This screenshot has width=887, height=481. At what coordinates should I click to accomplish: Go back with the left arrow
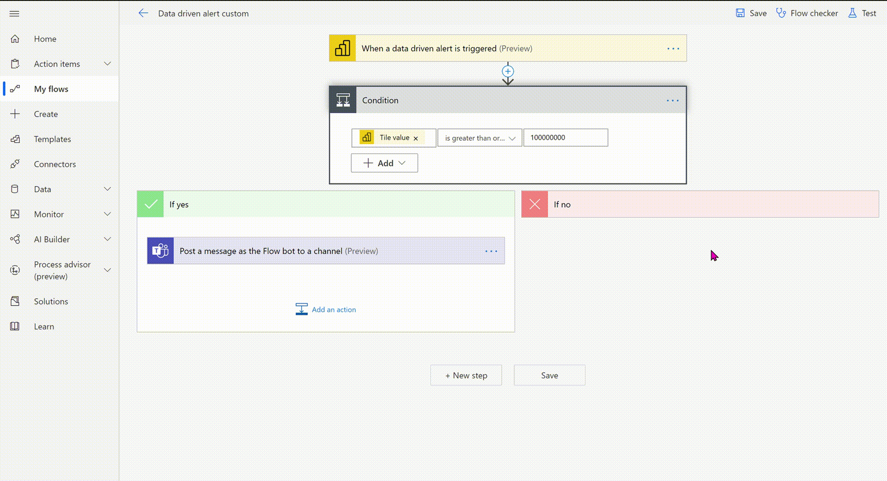point(143,13)
